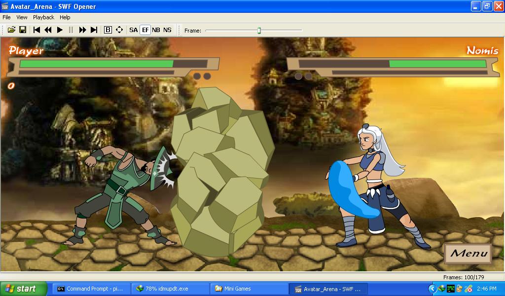Screen dimensions: 505x296
Task: Toggle the SA toolbar option
Action: coord(133,30)
